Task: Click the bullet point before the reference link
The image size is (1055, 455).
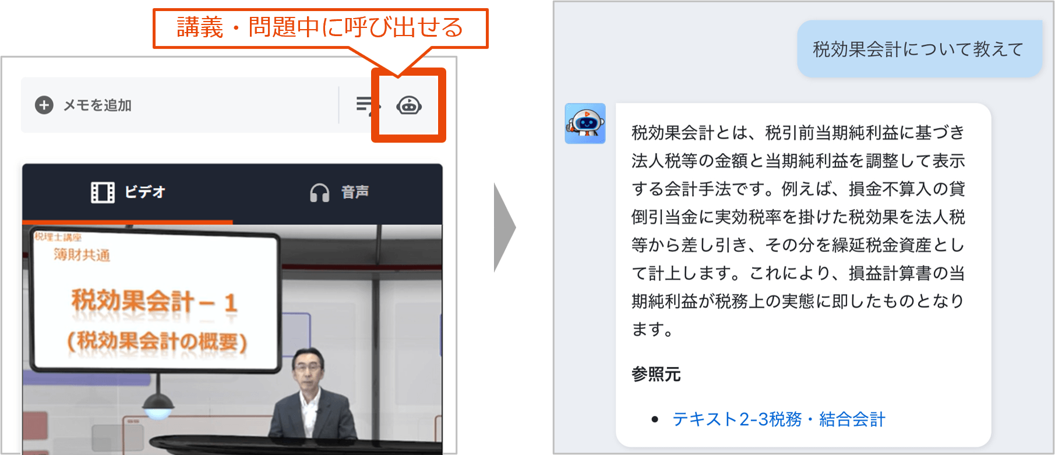Action: (655, 420)
